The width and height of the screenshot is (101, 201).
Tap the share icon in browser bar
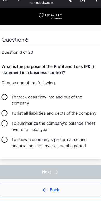click(x=70, y=1)
